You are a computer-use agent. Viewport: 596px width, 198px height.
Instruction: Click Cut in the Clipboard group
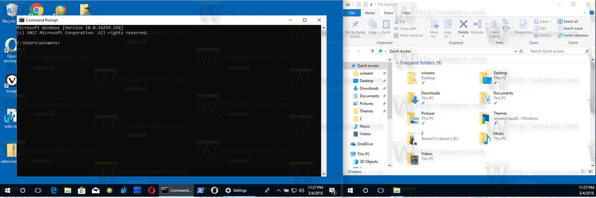click(x=399, y=22)
